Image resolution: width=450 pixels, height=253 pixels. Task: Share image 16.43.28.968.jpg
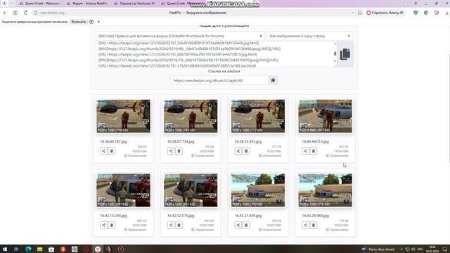[x=305, y=225]
